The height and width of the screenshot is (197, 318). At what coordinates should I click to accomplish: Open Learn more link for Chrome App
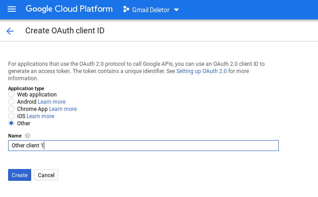click(x=63, y=109)
